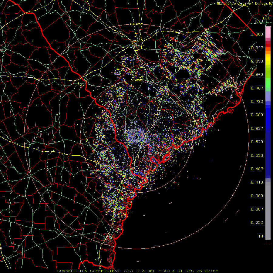Click the 0.627 color scale value

[x=257, y=129]
